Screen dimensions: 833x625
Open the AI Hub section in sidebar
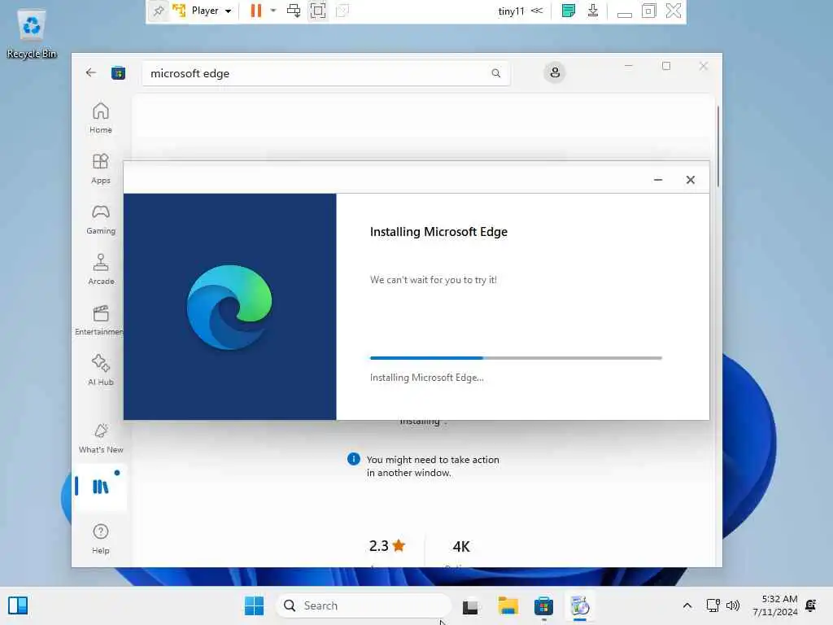100,370
